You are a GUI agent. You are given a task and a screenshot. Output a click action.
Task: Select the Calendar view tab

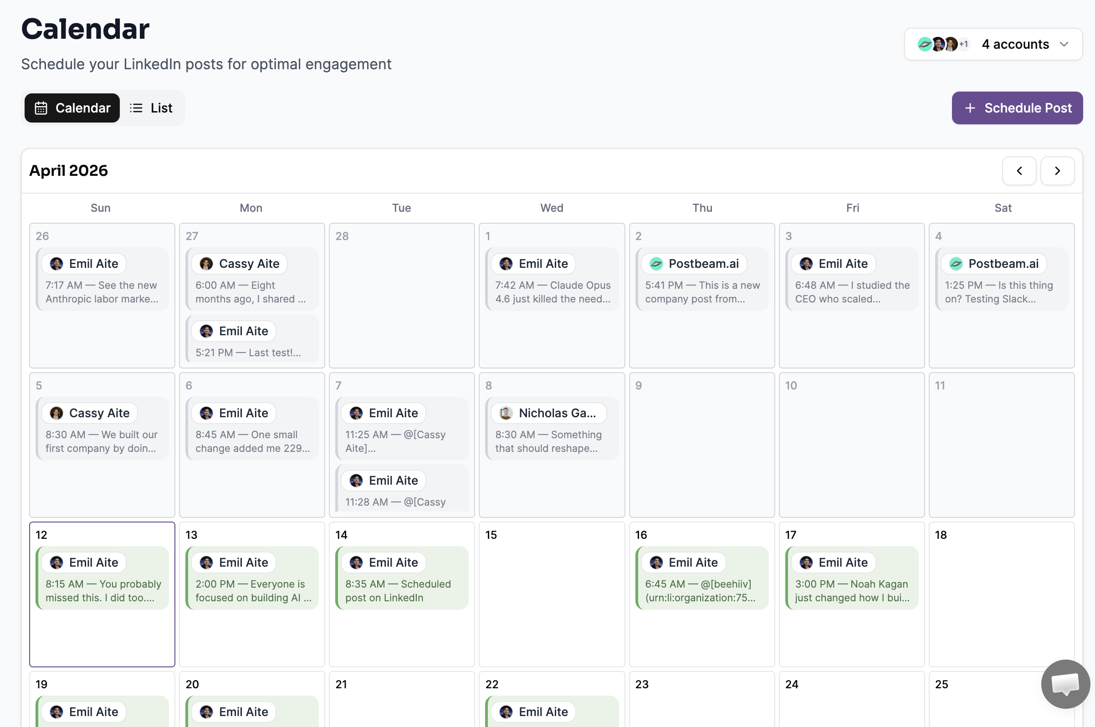tap(72, 108)
